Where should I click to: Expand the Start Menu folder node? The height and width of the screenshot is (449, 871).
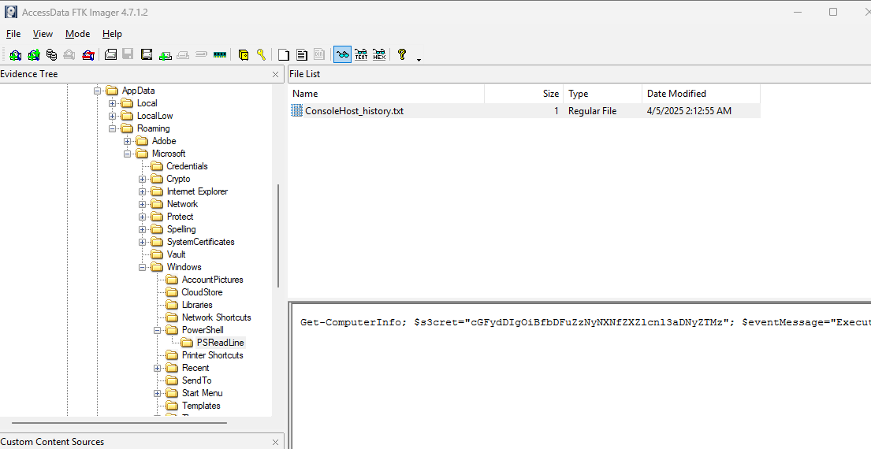point(157,393)
